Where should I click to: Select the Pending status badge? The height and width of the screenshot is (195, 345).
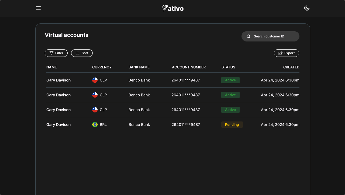232,124
